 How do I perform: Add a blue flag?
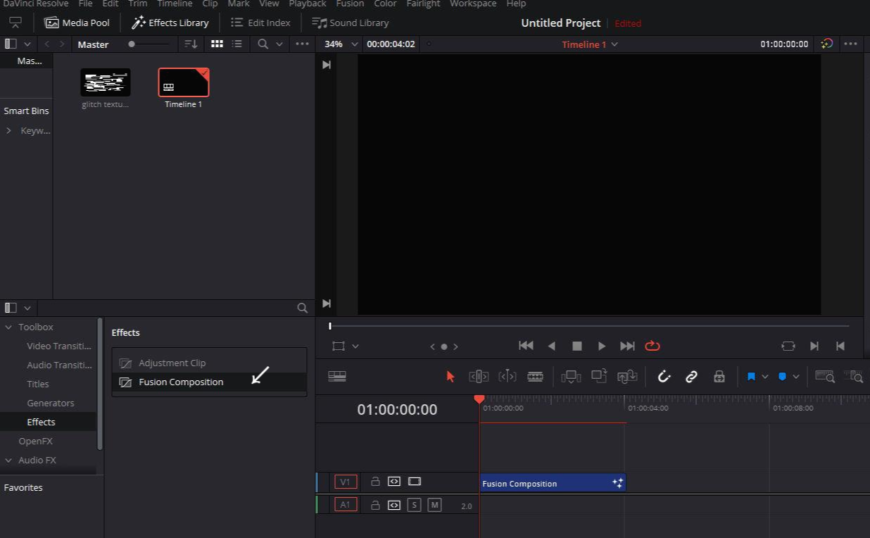pos(751,377)
